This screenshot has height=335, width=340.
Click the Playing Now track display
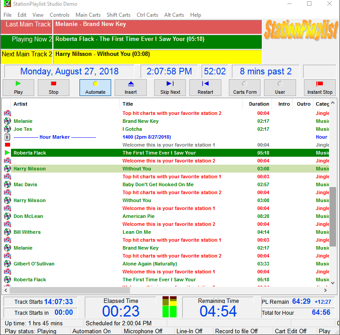coord(157,42)
